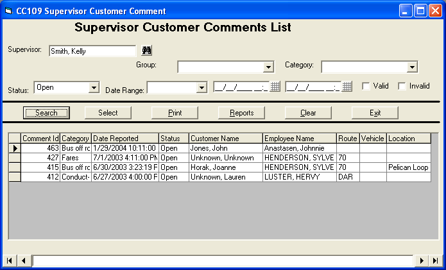Open the end date calendar picker icon
This screenshot has width=446, height=270.
click(347, 87)
